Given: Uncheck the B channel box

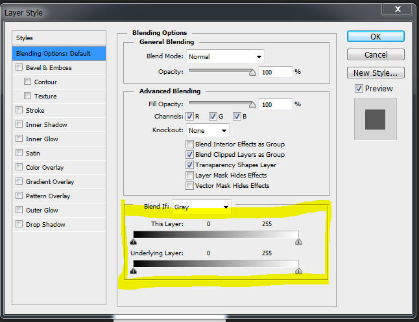Looking at the screenshot, I should coord(237,117).
